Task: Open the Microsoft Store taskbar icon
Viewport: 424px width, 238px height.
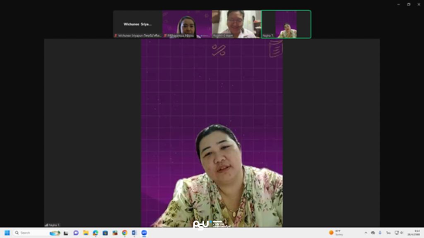Action: click(x=105, y=233)
